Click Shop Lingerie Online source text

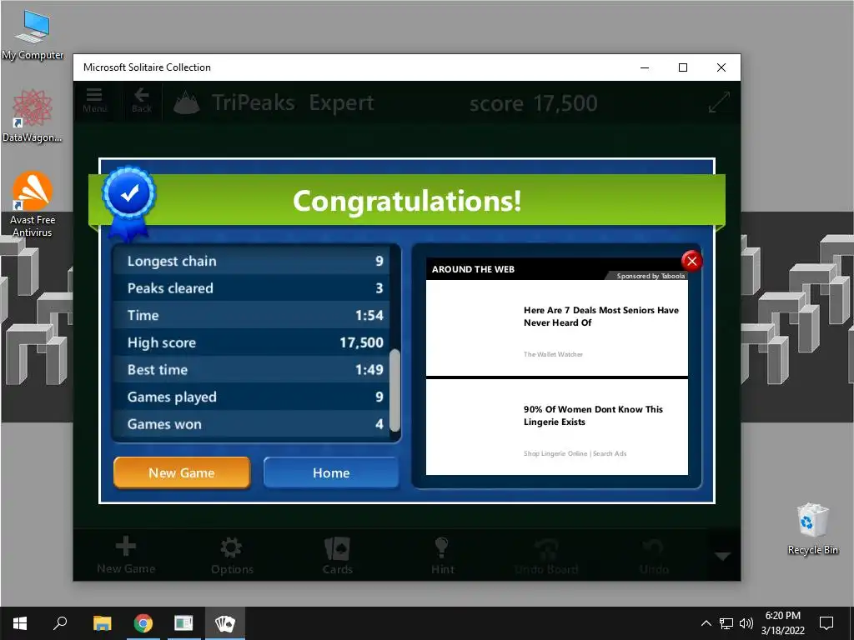coord(575,453)
